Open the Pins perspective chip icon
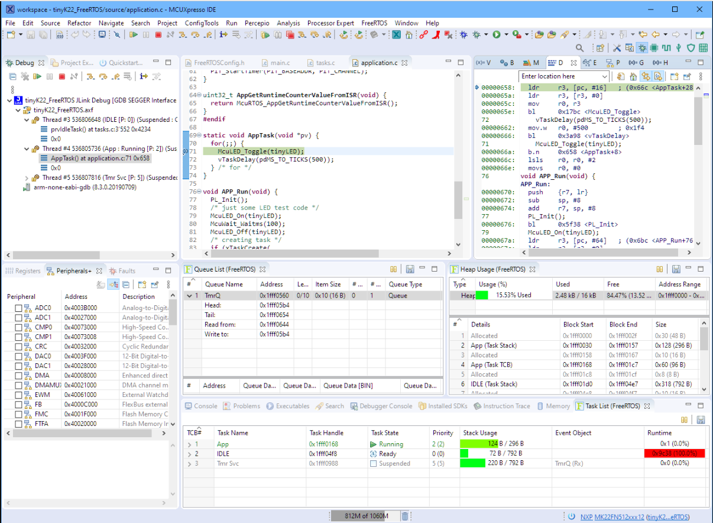The height and width of the screenshot is (523, 713). [x=654, y=48]
